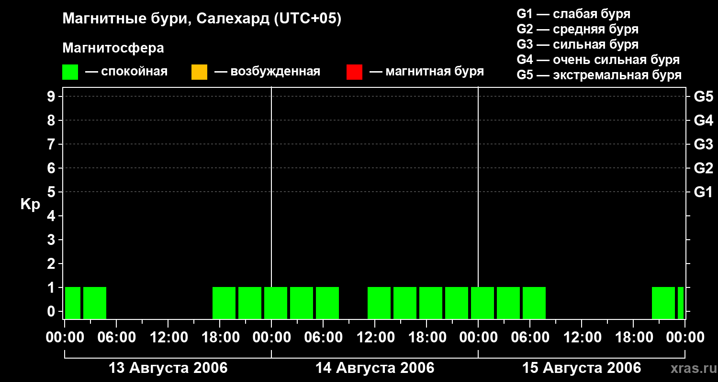This screenshot has height=382, width=718.
Task: Click '12:00' time label above 14 Августа
Action: [x=375, y=338]
